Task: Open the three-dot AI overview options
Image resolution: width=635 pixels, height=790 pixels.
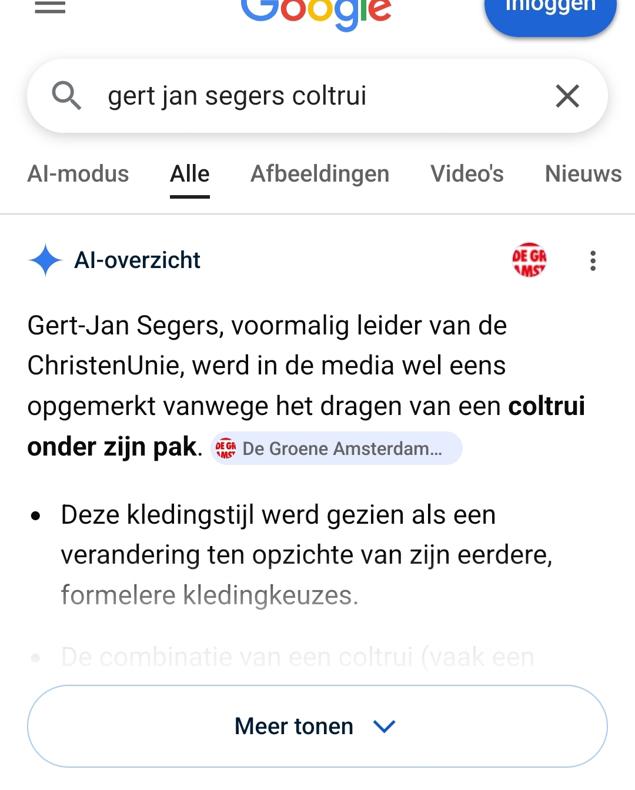Action: (x=593, y=260)
